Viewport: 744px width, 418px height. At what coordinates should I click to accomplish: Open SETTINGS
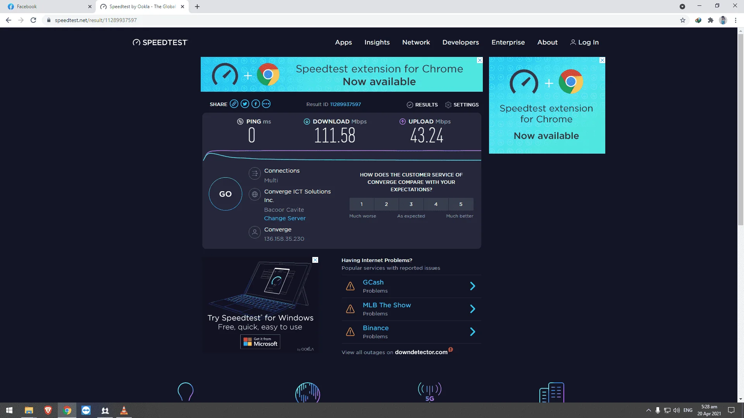[462, 104]
